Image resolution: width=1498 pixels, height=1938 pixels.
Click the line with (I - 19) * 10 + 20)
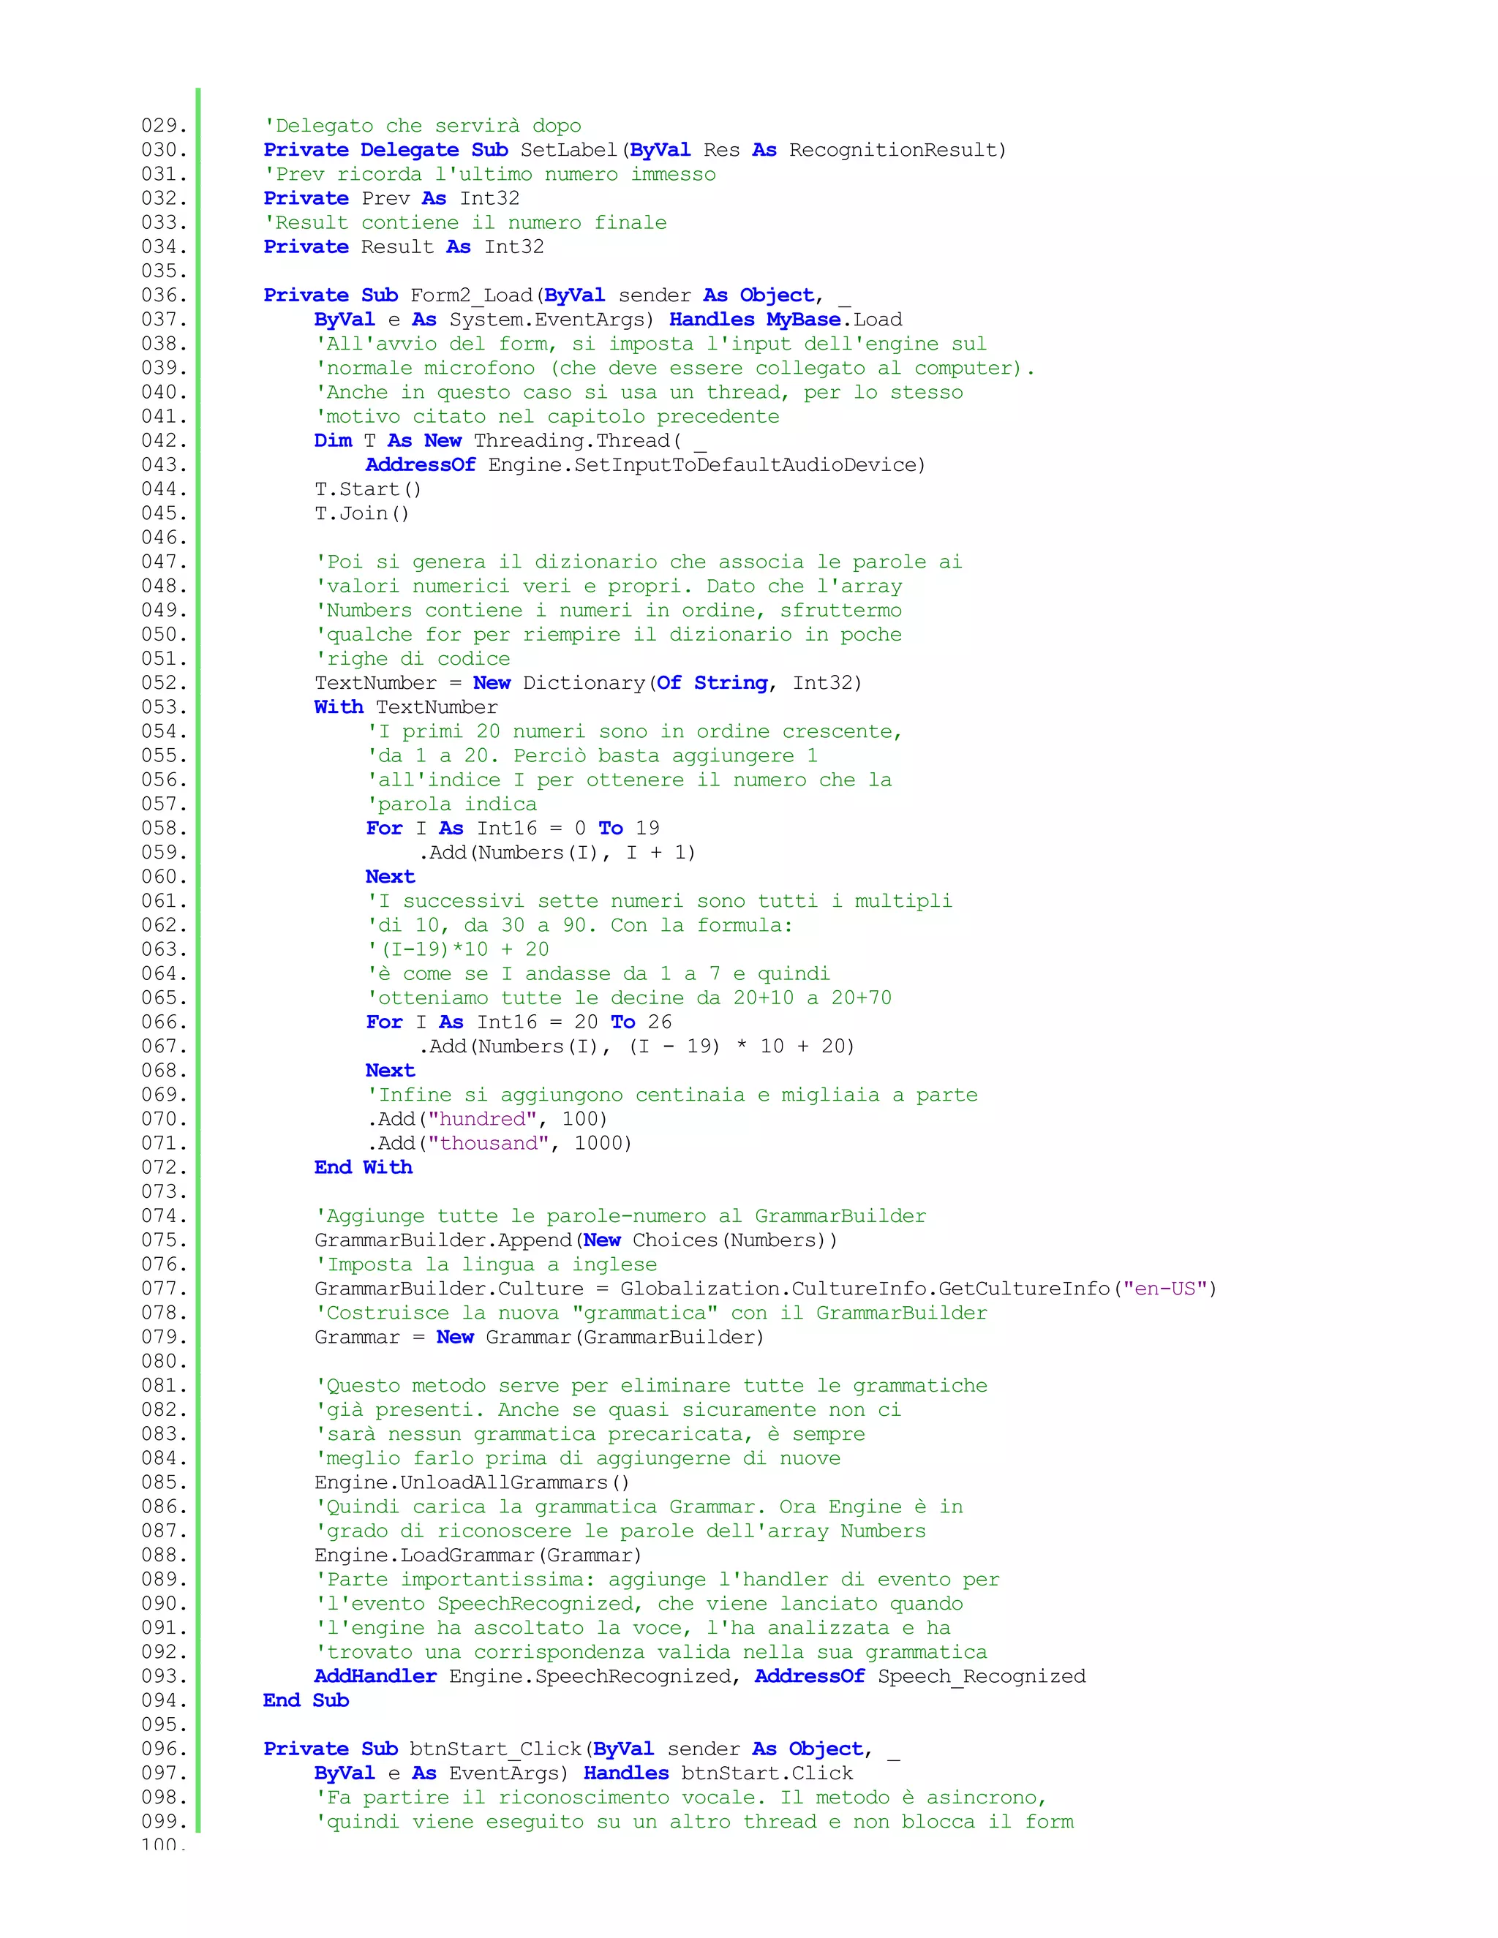click(636, 1047)
